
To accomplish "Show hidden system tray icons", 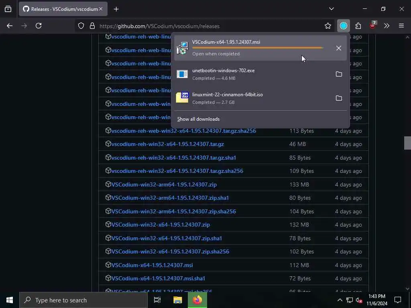I will (340, 300).
